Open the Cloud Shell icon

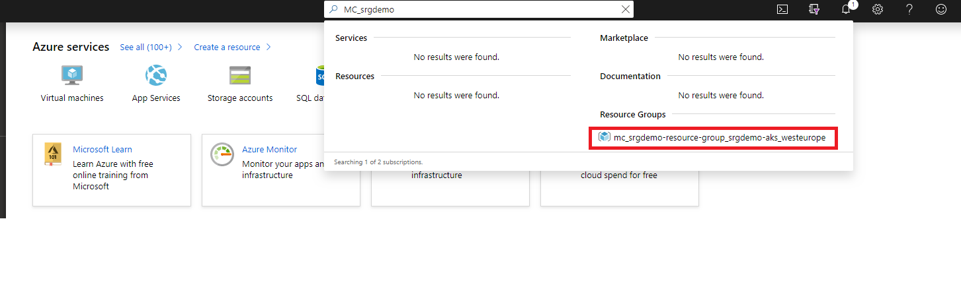[x=782, y=9]
